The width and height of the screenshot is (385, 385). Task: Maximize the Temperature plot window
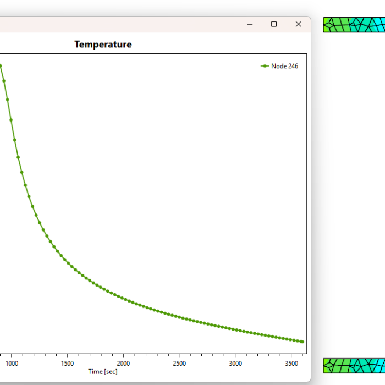(274, 24)
